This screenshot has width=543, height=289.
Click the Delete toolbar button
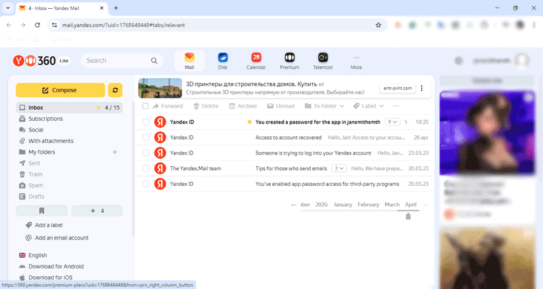tap(206, 106)
